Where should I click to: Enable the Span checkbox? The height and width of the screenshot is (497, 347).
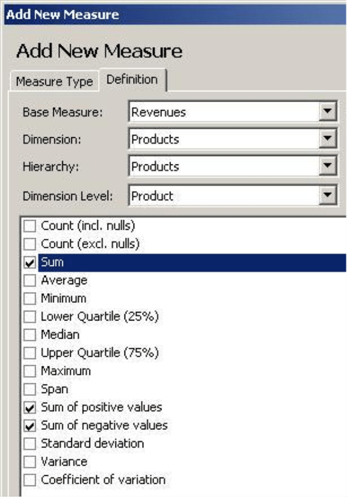pyautogui.click(x=30, y=389)
